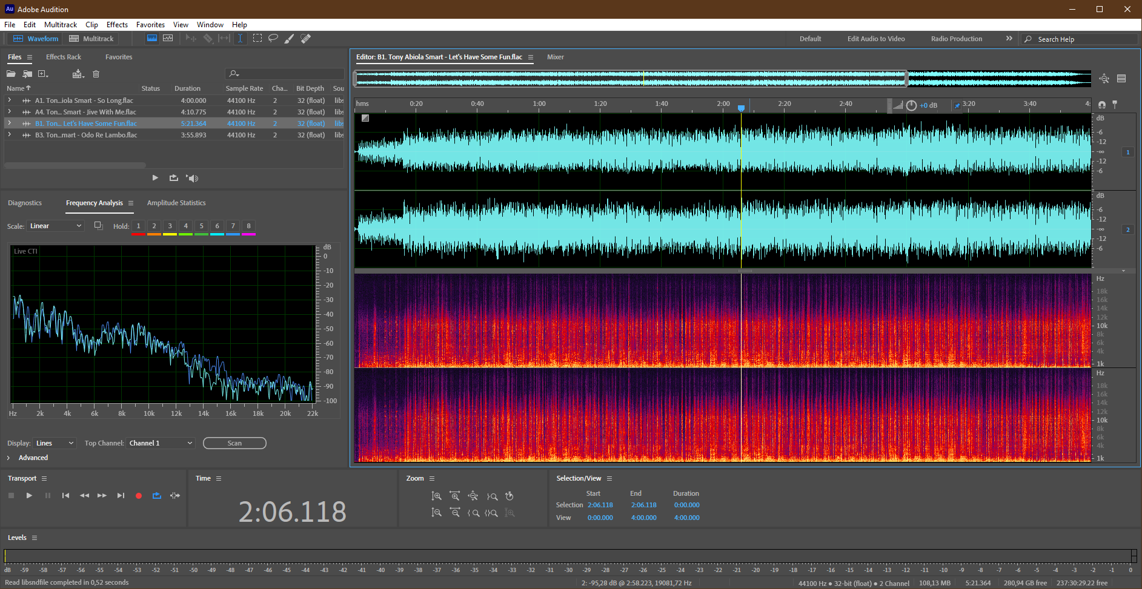Image resolution: width=1142 pixels, height=589 pixels.
Task: Toggle the pin on the gain HUD
Action: pyautogui.click(x=957, y=105)
